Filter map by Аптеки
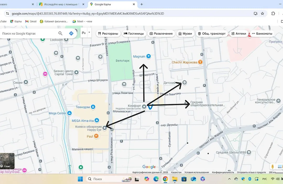The height and width of the screenshot is (184, 283). (239, 33)
